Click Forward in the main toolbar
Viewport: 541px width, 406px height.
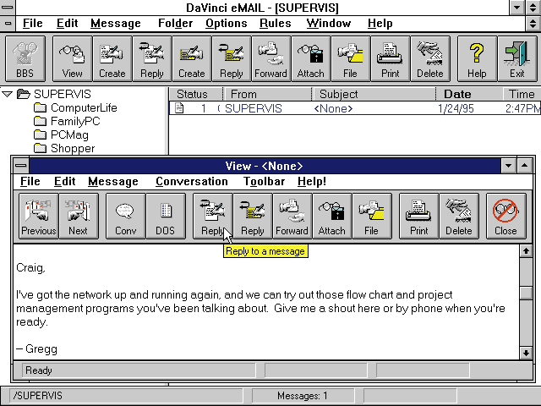click(270, 58)
